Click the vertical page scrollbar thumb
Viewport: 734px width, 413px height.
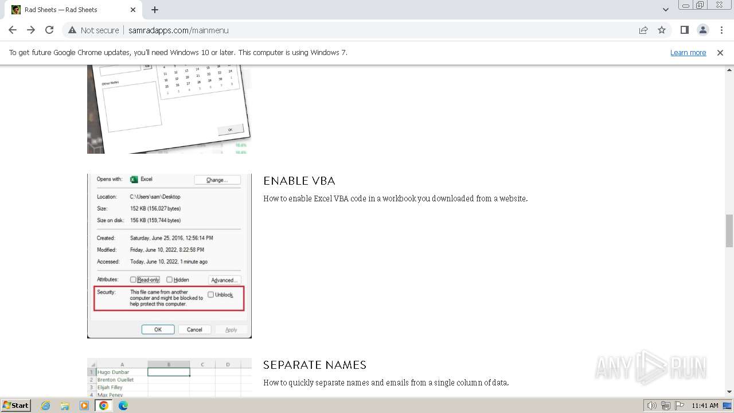(729, 231)
